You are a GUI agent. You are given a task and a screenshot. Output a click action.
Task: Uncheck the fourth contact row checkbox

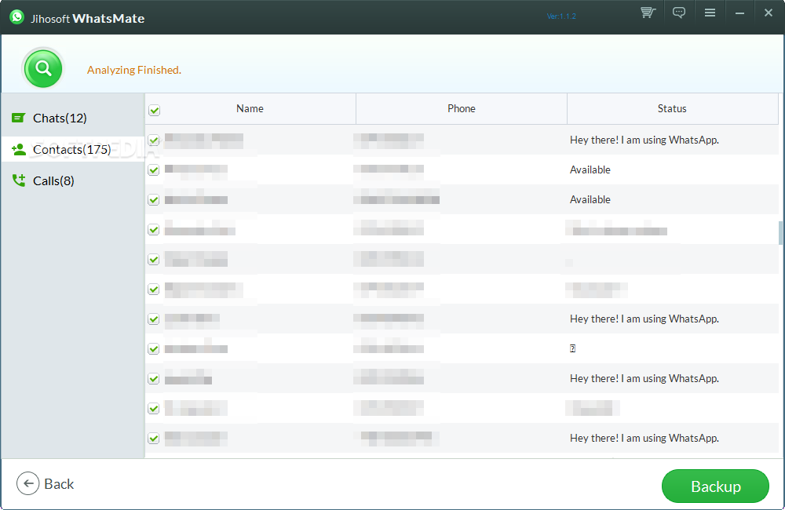(x=154, y=230)
